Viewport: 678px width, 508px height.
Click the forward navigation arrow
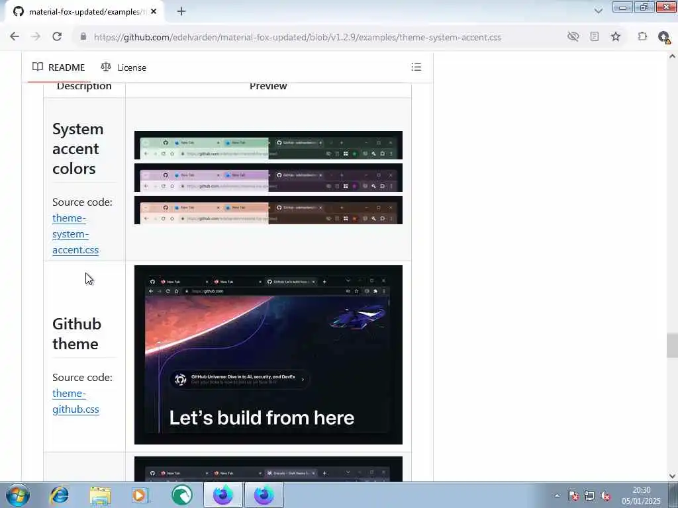(36, 37)
